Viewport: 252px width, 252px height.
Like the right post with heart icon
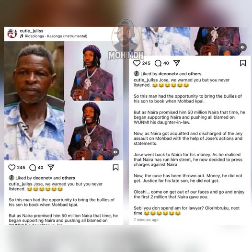coord(137,63)
